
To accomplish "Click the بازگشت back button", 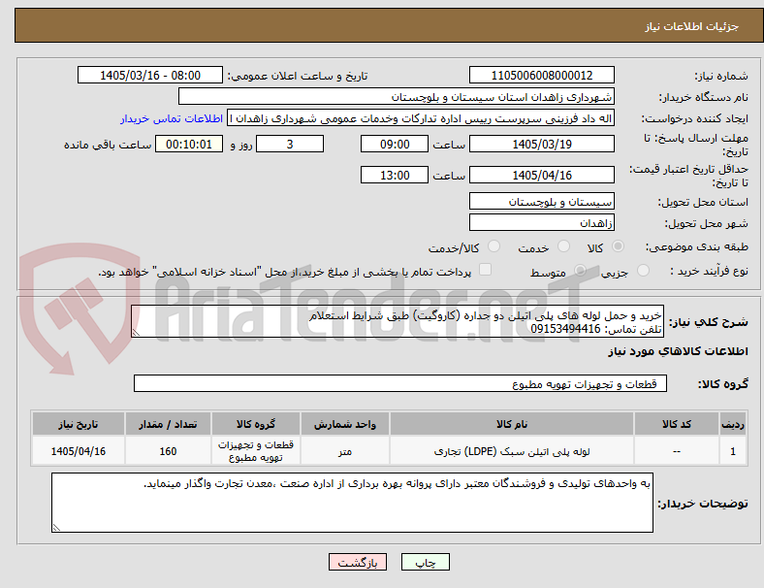I will point(358,562).
